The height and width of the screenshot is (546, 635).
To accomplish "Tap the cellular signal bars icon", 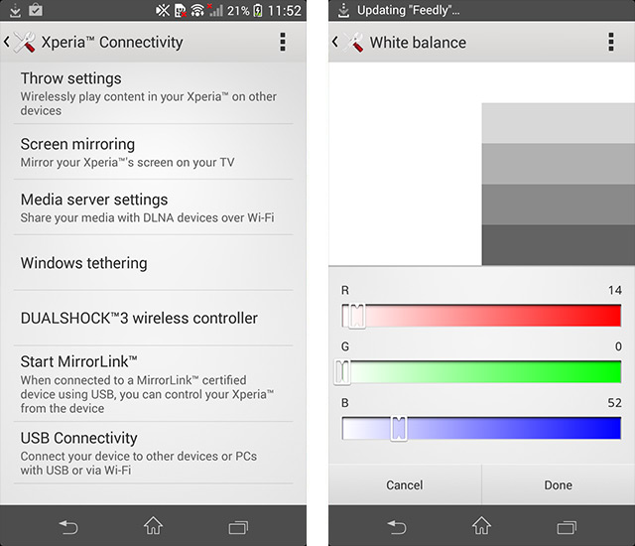I will (215, 11).
